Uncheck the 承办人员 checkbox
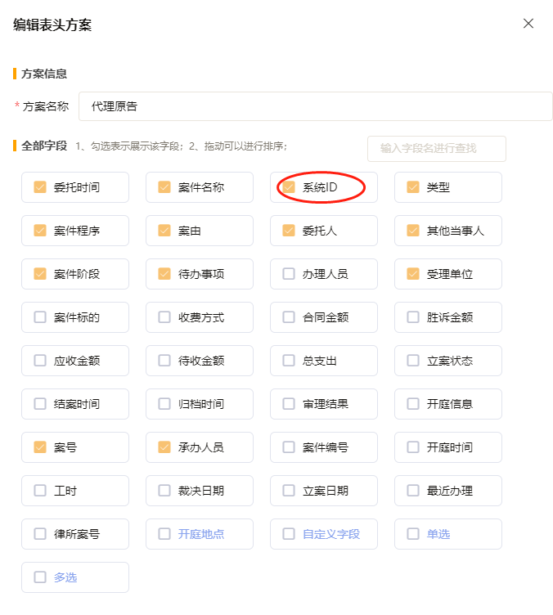 (164, 447)
